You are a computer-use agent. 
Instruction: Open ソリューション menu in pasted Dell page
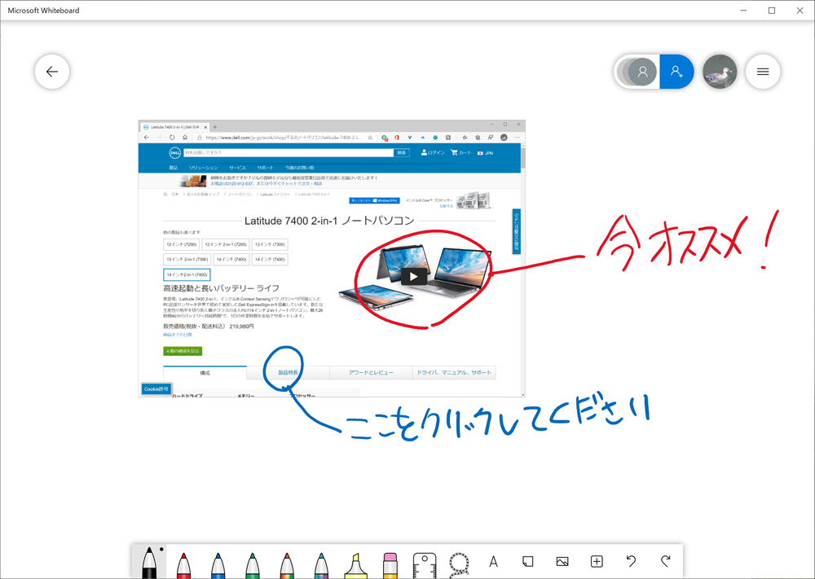tap(203, 168)
